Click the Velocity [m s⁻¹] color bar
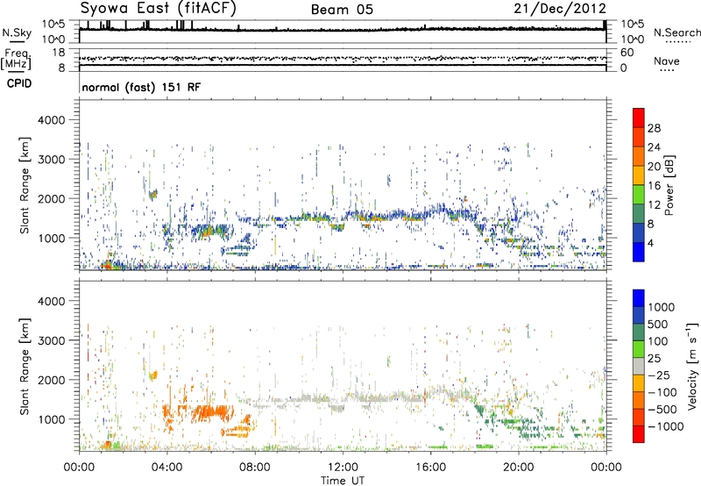Image resolution: width=701 pixels, height=486 pixels. tap(639, 366)
